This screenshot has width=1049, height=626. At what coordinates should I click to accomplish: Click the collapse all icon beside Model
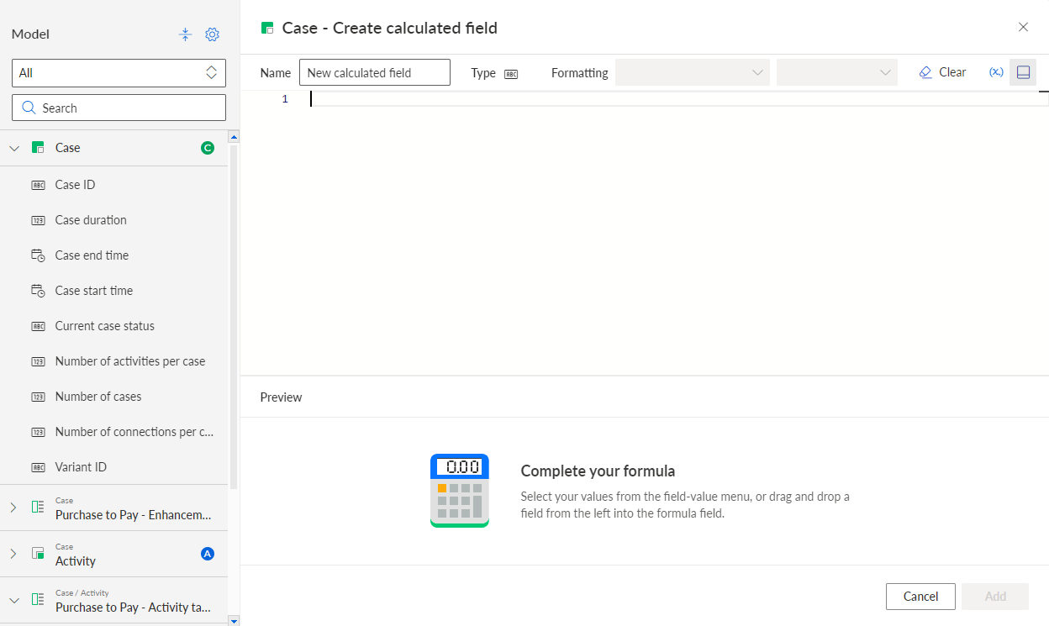(186, 34)
